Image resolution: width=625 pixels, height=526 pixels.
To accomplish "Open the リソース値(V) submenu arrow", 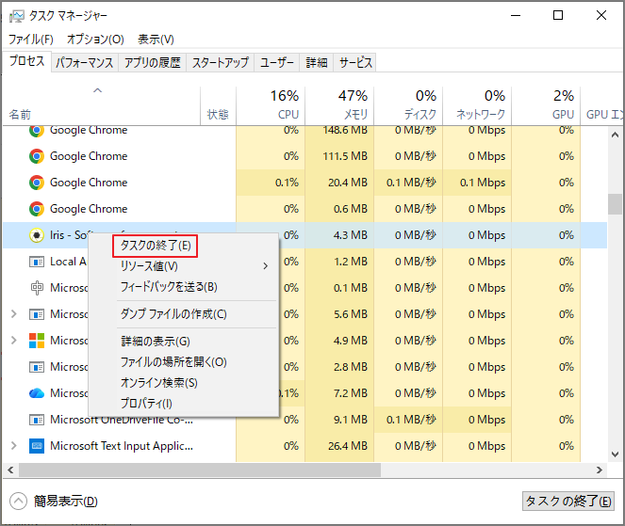I will tap(266, 265).
